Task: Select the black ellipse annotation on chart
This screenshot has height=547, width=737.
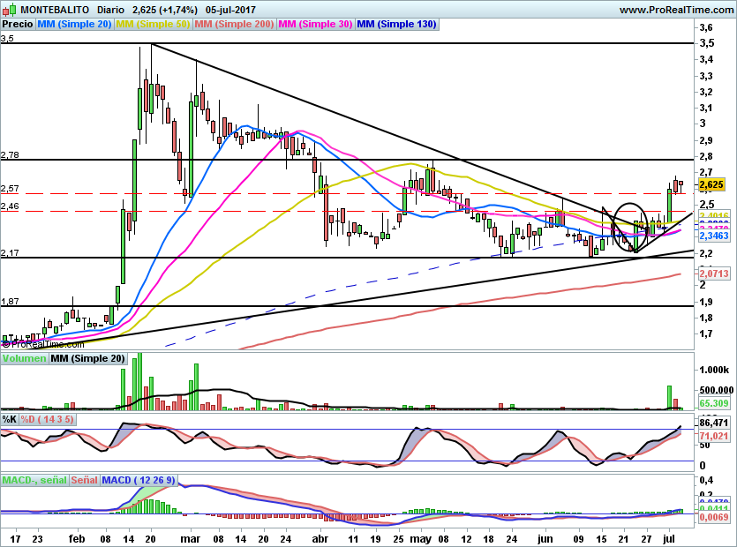Action: click(x=631, y=229)
